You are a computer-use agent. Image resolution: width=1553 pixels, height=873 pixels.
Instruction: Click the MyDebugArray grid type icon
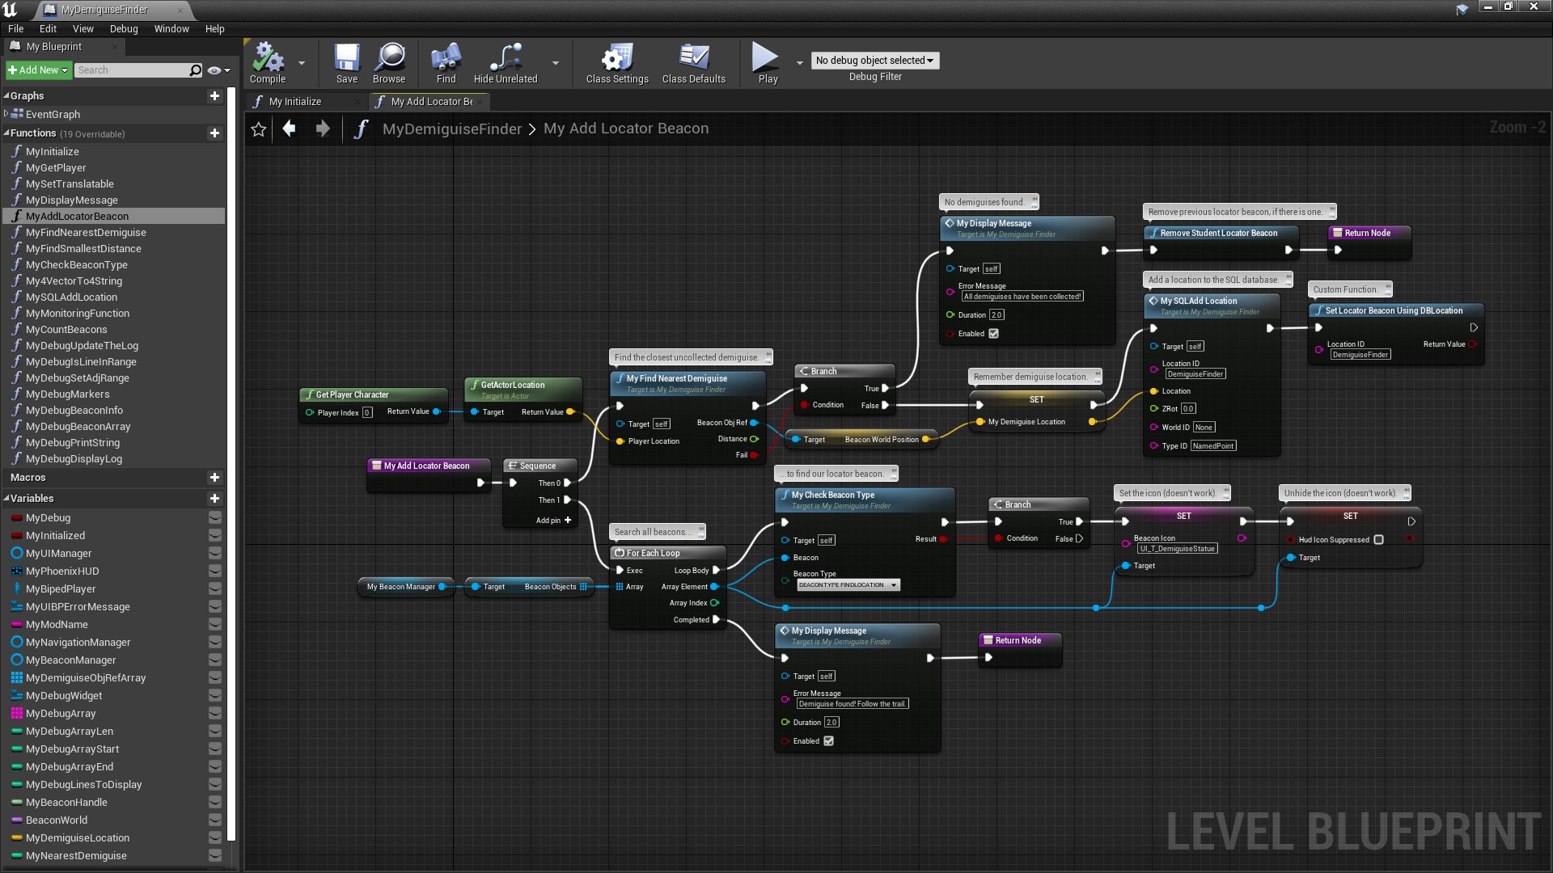click(16, 714)
